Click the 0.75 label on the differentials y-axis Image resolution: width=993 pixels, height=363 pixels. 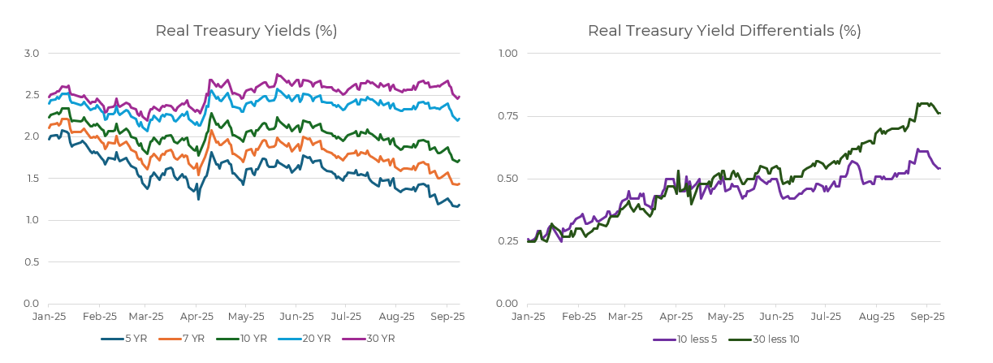[506, 116]
